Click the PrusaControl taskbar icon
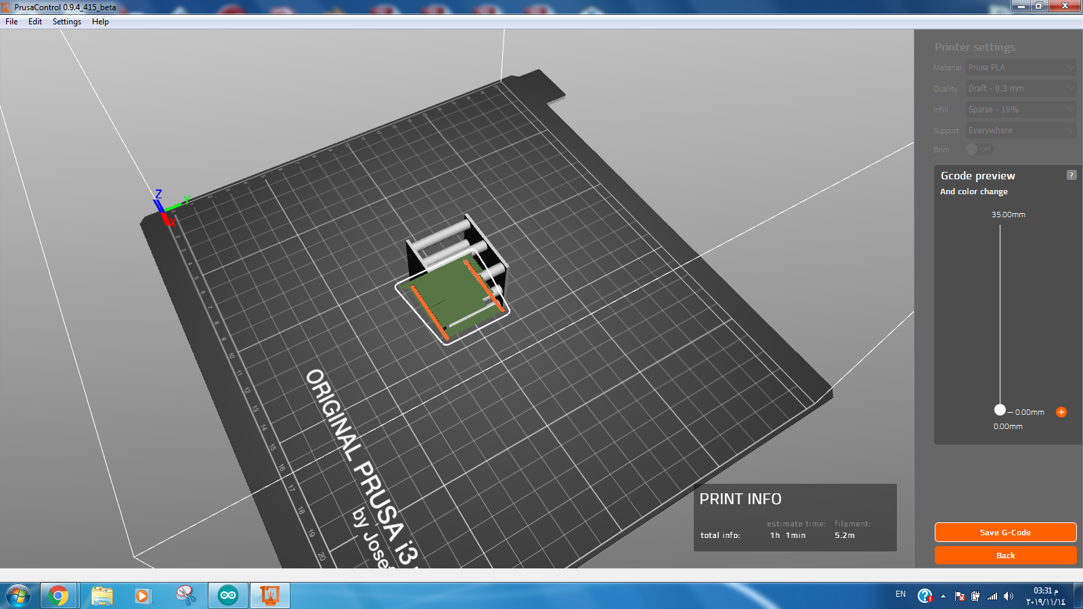The image size is (1083, 609). tap(270, 596)
